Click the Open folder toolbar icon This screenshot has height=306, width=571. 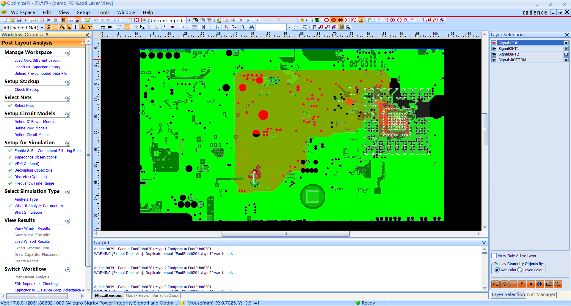(12, 20)
